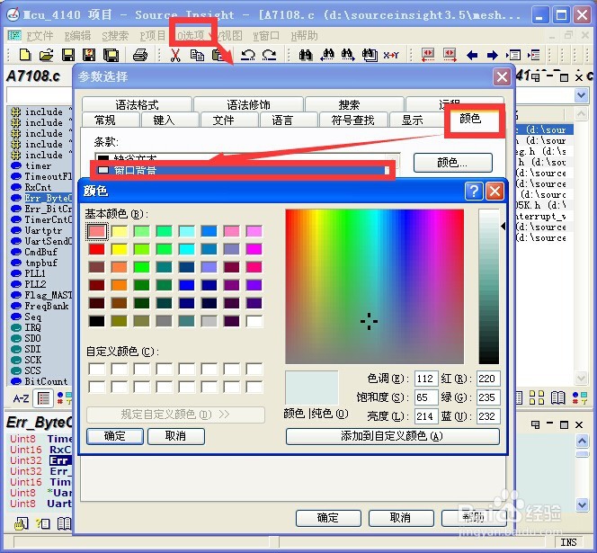Select the 窗口背景 item in 条款 list

coord(243,171)
